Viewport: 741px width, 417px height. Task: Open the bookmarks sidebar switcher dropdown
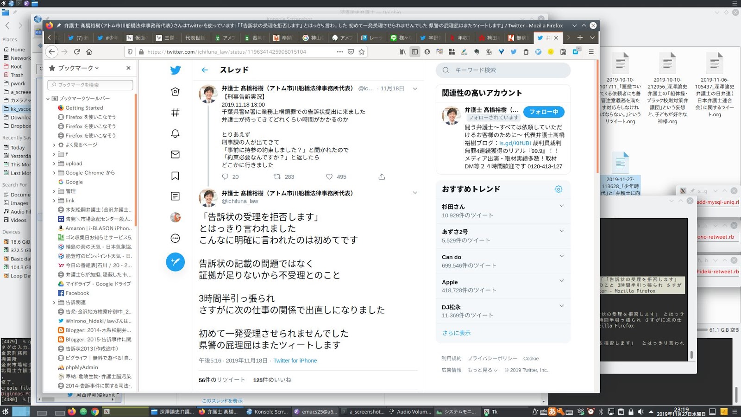tap(74, 68)
